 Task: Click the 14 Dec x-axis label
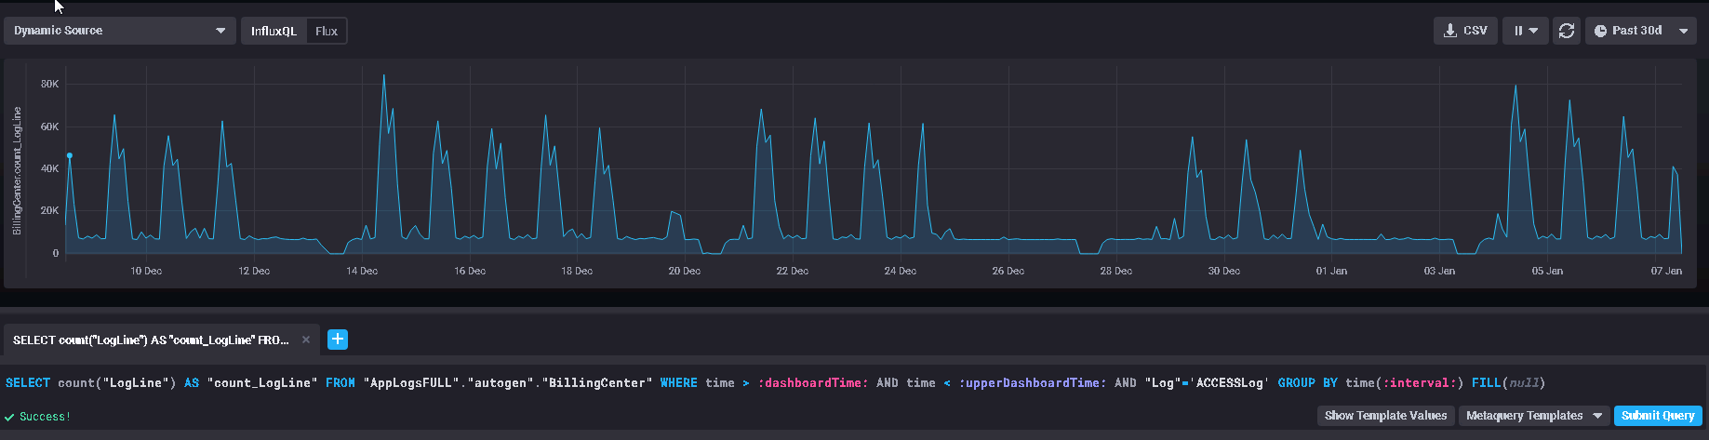click(362, 272)
